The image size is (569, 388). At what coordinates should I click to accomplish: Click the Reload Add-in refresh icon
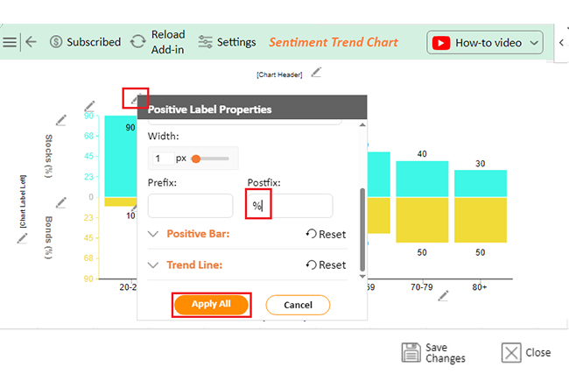point(138,42)
